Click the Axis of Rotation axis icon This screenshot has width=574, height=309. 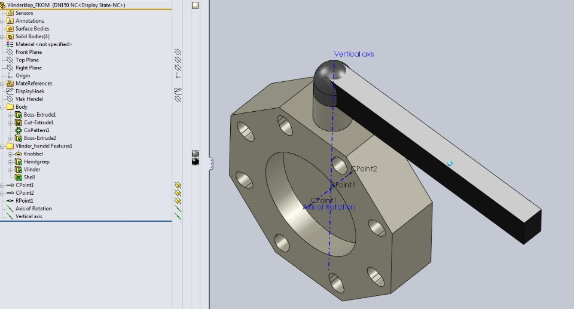tap(10, 209)
